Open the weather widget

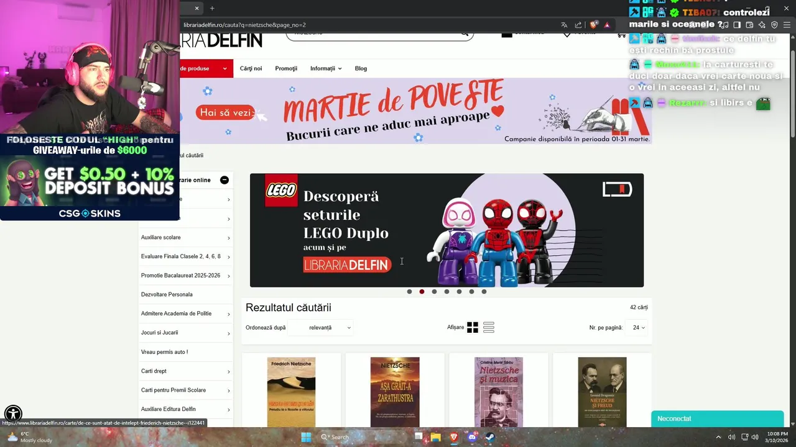pyautogui.click(x=28, y=437)
